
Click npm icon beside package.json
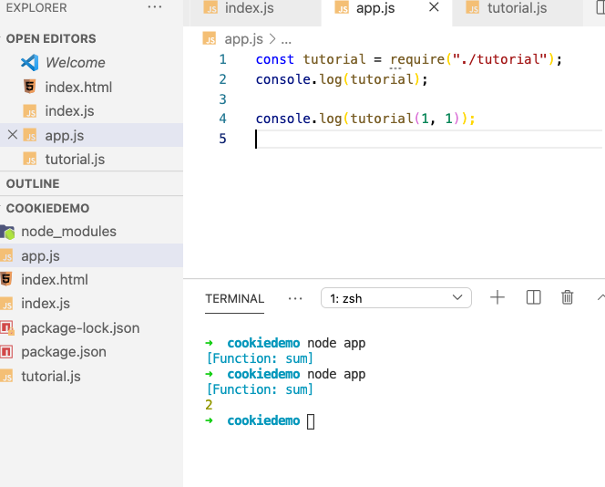(x=6, y=352)
